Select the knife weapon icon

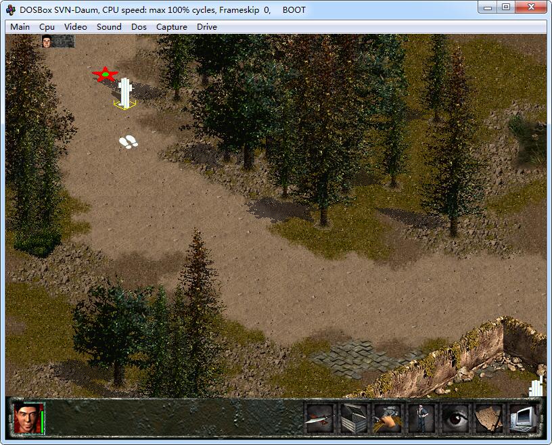coord(320,418)
